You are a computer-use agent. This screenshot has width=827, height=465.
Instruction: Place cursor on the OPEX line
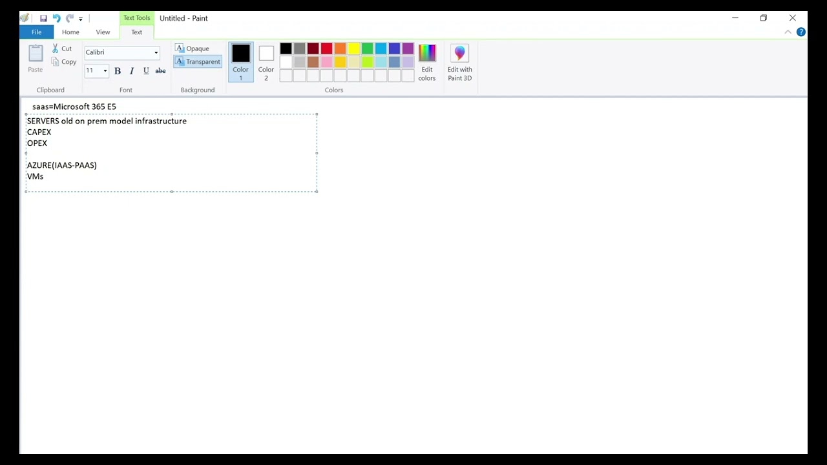[x=37, y=143]
